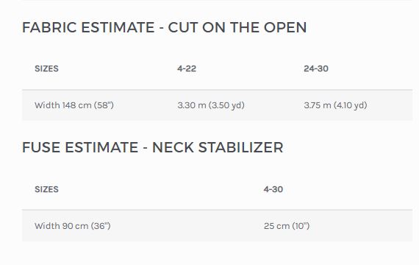Click the Fabric Estimate - Cut on the Open heading
Viewport: 419px width, 265px height.
point(165,27)
